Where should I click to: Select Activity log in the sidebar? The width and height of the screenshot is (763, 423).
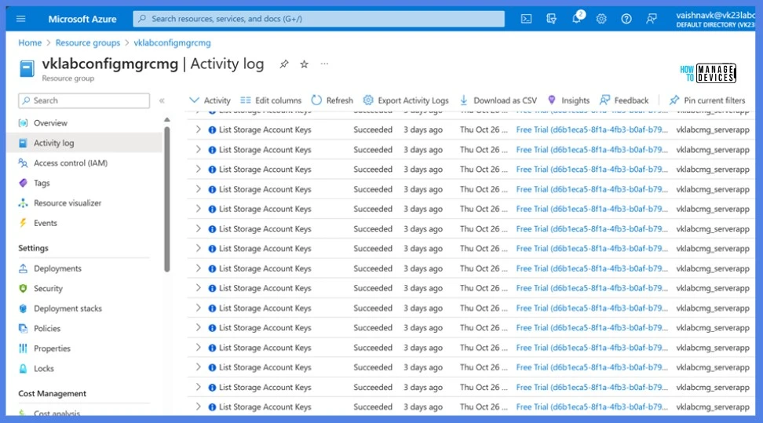(85, 143)
